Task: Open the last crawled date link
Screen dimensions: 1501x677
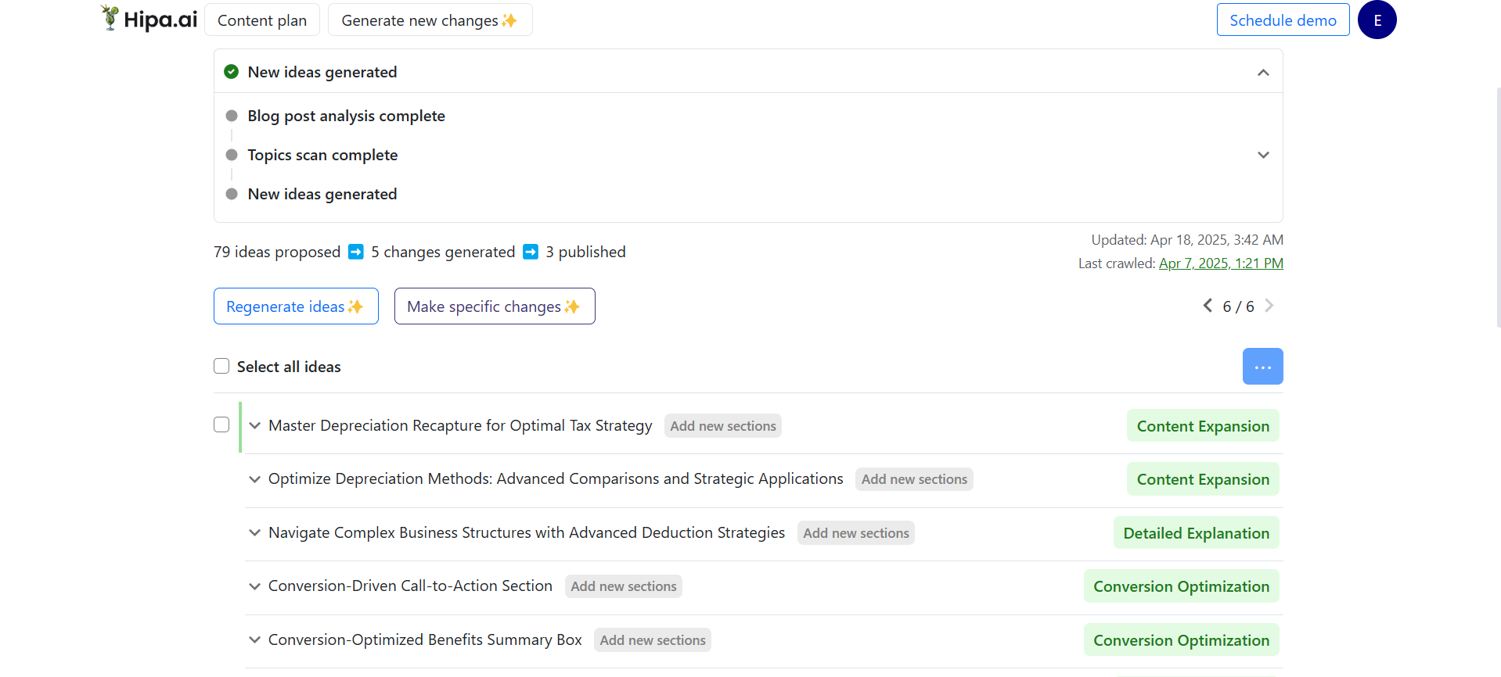Action: pos(1221,263)
